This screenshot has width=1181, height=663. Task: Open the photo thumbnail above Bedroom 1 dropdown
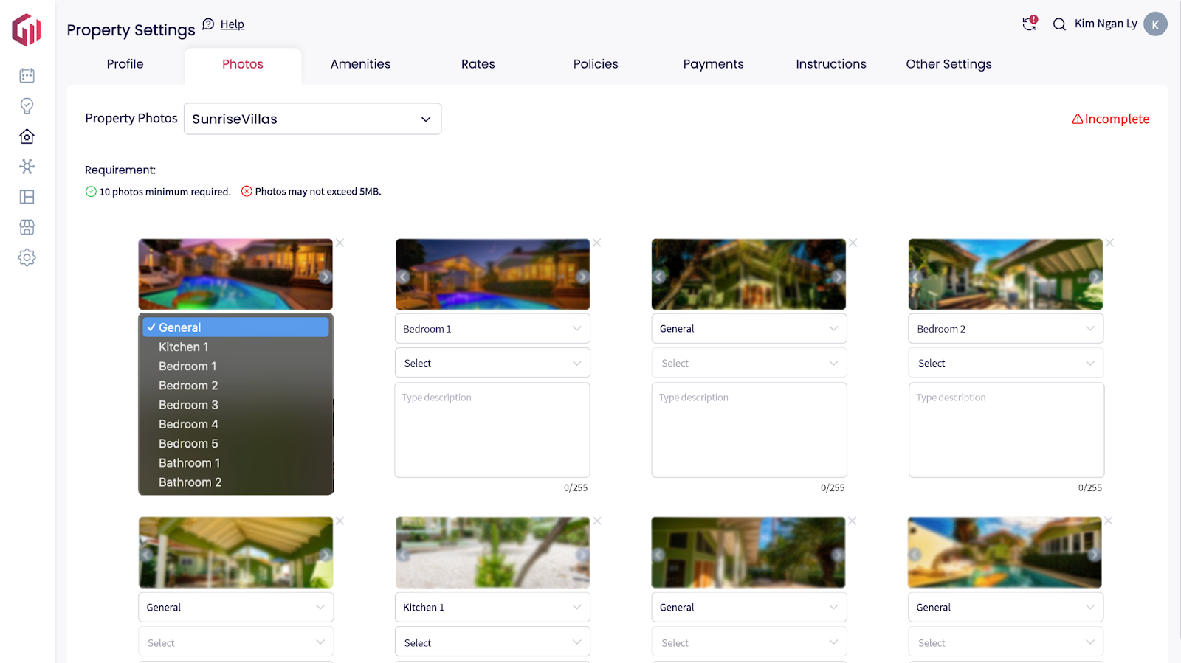coord(492,274)
